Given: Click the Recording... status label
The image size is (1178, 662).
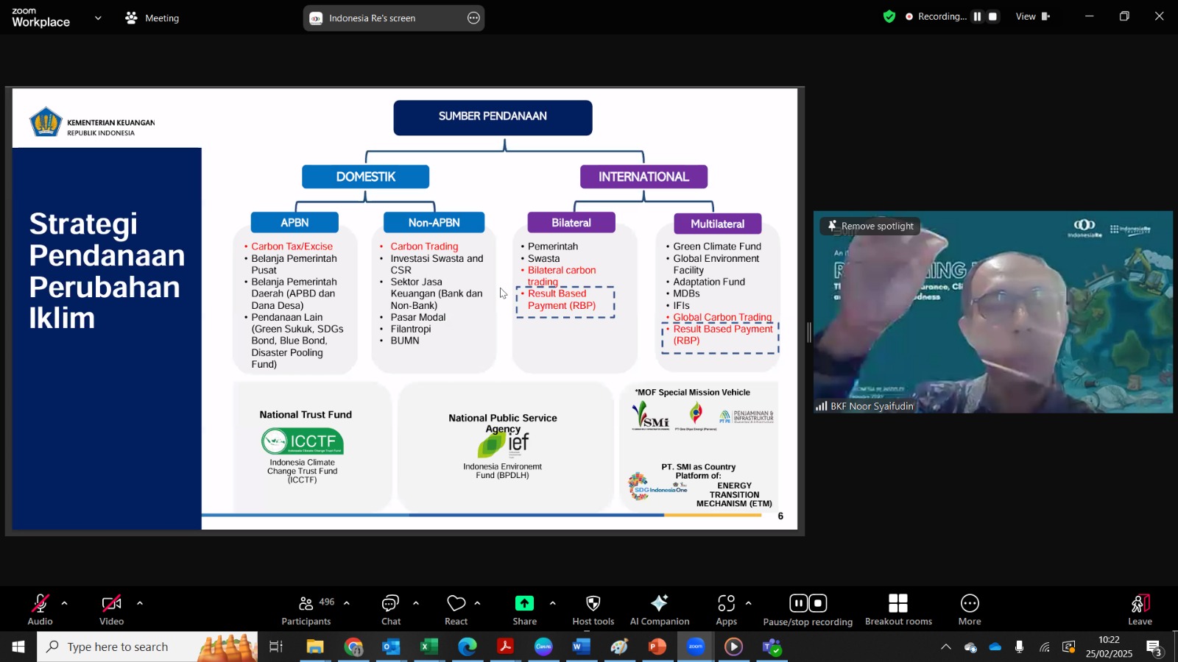Looking at the screenshot, I should coord(942,16).
